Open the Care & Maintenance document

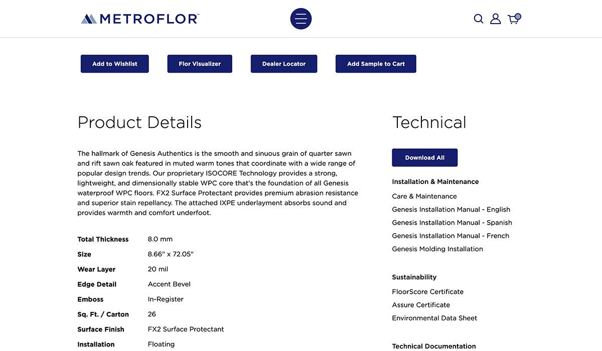pos(424,197)
